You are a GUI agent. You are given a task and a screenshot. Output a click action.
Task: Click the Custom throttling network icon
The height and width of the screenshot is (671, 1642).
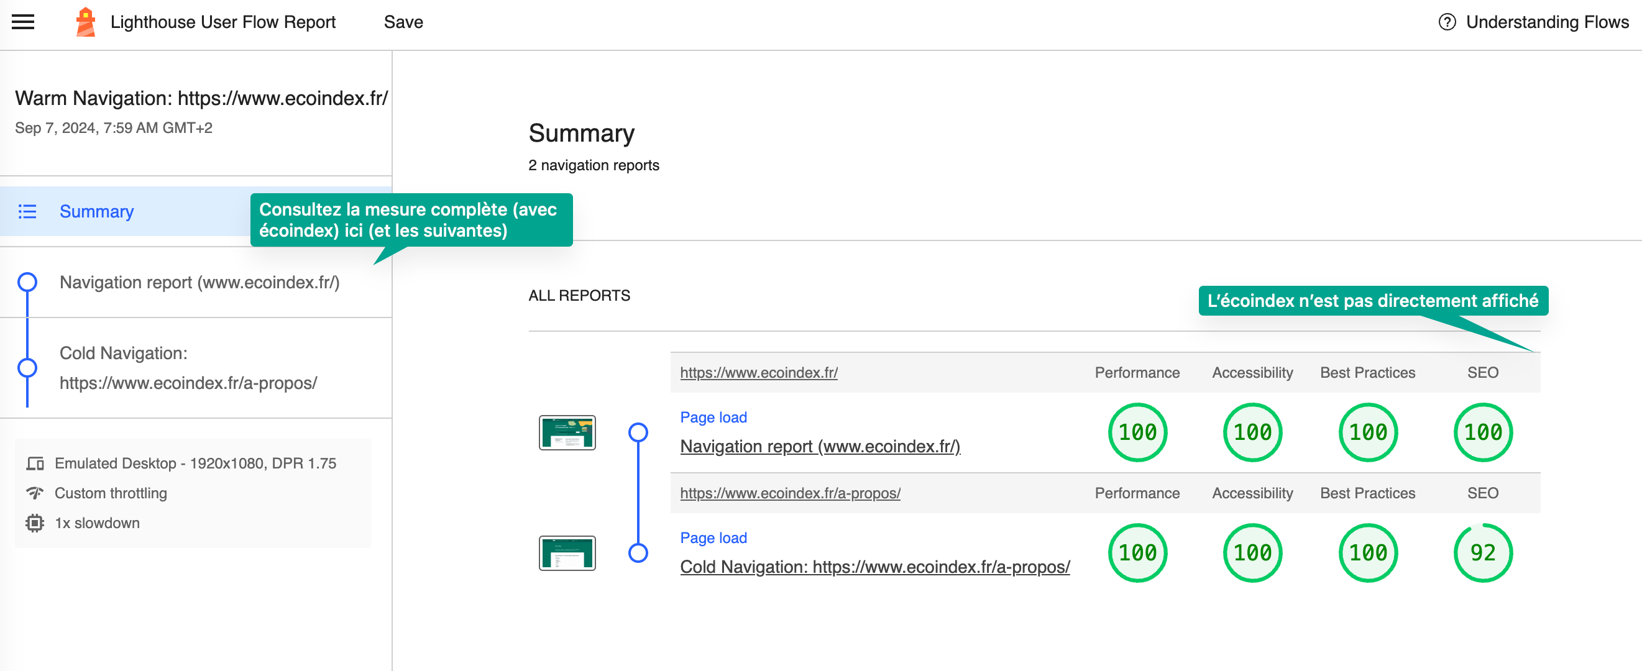tap(35, 493)
